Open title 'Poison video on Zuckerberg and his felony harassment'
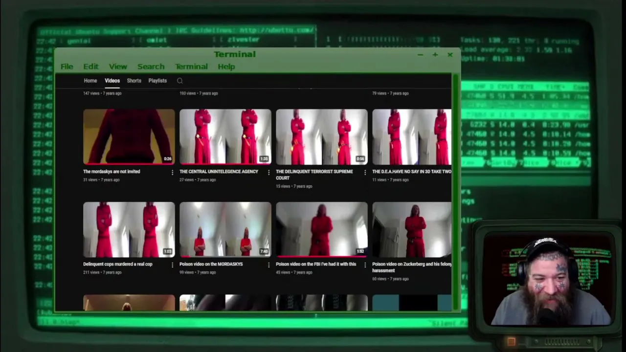 412,267
